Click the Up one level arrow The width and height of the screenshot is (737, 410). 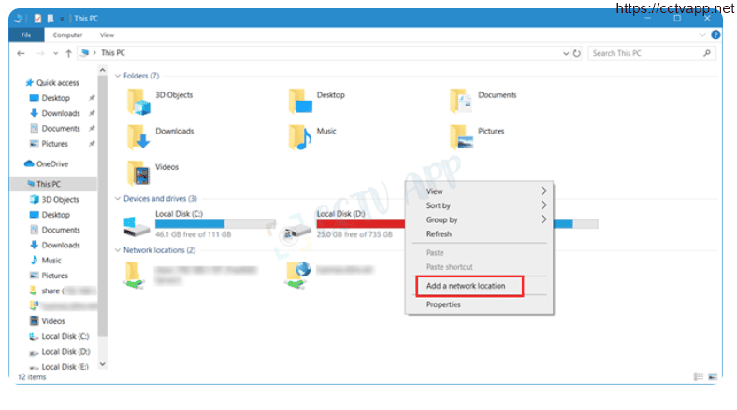[68, 54]
